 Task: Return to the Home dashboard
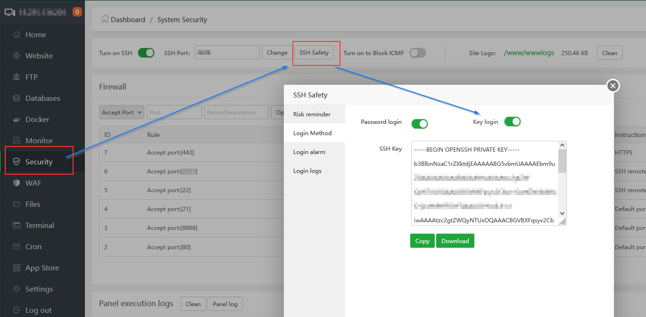(35, 34)
